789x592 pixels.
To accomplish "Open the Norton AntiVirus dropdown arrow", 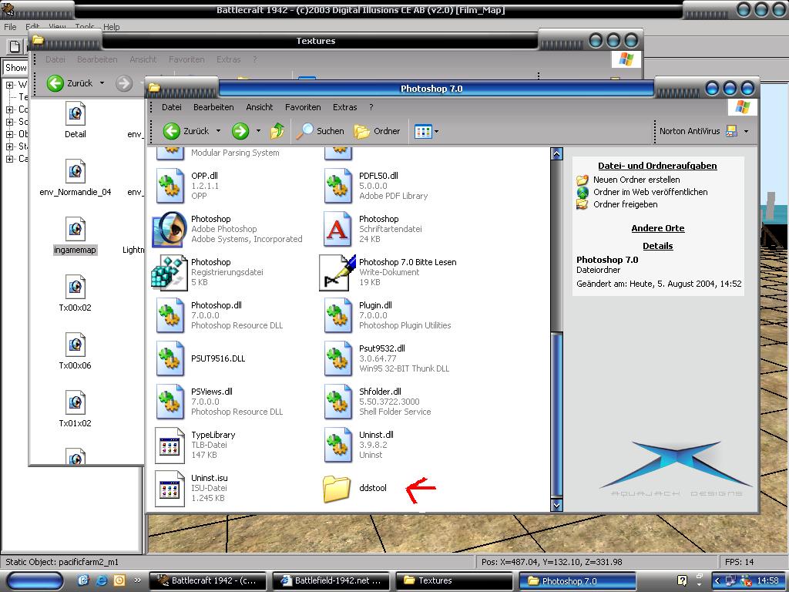I will click(746, 131).
